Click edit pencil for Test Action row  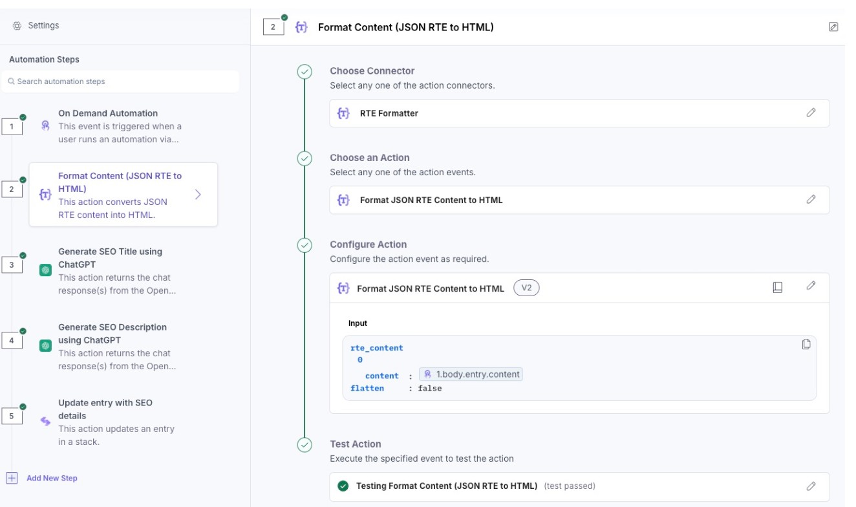pos(811,486)
